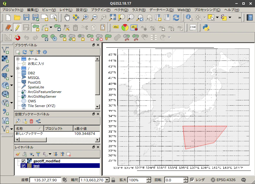255x184 pixels.
Task: Select the Pan Map hand tool
Action: 67,17
